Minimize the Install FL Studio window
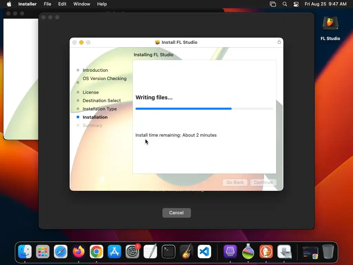353x265 pixels. click(81, 42)
